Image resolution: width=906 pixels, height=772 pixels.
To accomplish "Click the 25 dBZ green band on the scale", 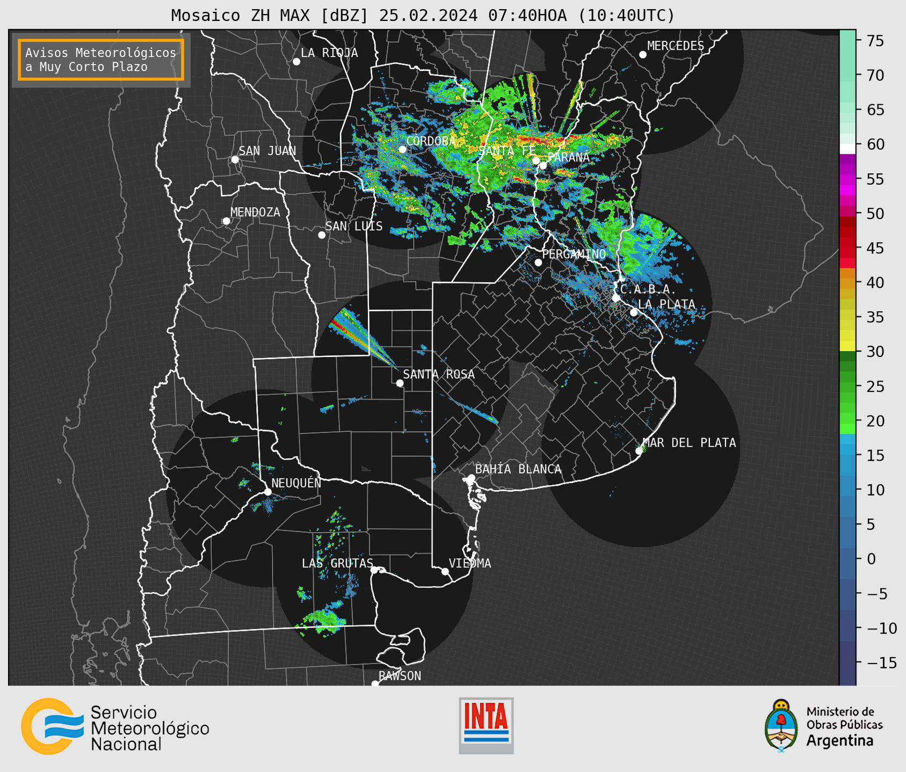I will tap(847, 387).
